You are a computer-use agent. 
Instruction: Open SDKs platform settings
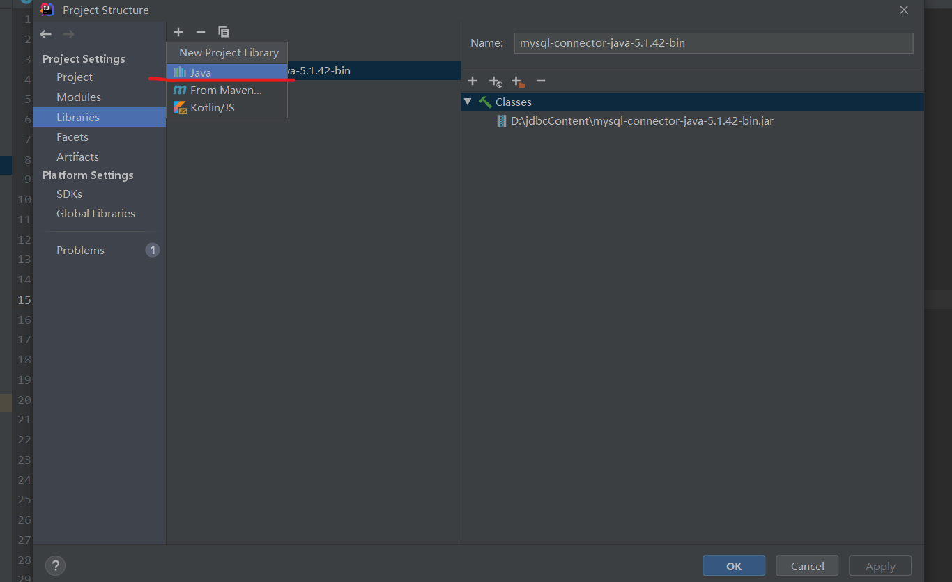[x=69, y=194]
